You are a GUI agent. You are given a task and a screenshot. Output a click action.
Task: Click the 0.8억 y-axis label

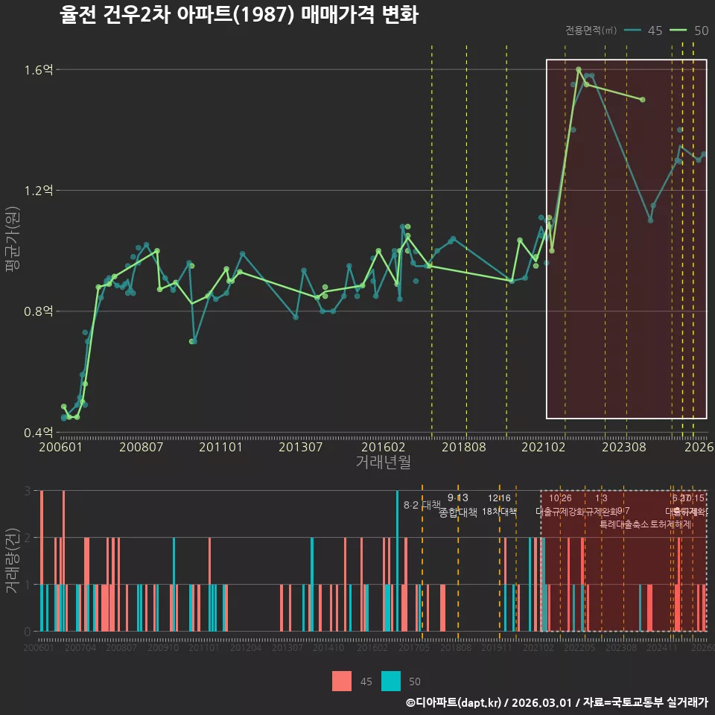tap(39, 311)
